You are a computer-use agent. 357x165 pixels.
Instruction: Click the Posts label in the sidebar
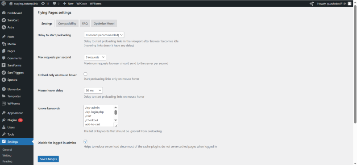coord(11,37)
